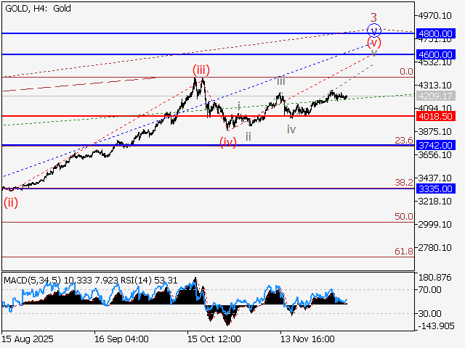The height and width of the screenshot is (348, 465).
Task: Select the gray iv wave label
Action: click(291, 130)
